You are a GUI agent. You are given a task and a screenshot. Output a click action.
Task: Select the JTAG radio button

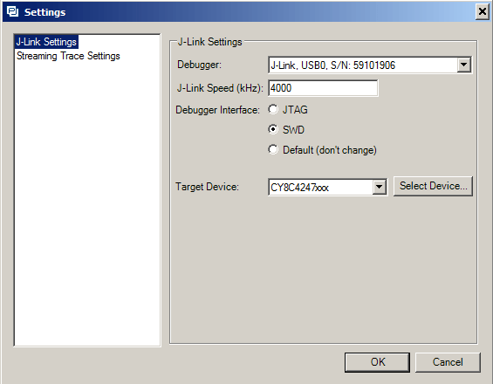coord(273,109)
